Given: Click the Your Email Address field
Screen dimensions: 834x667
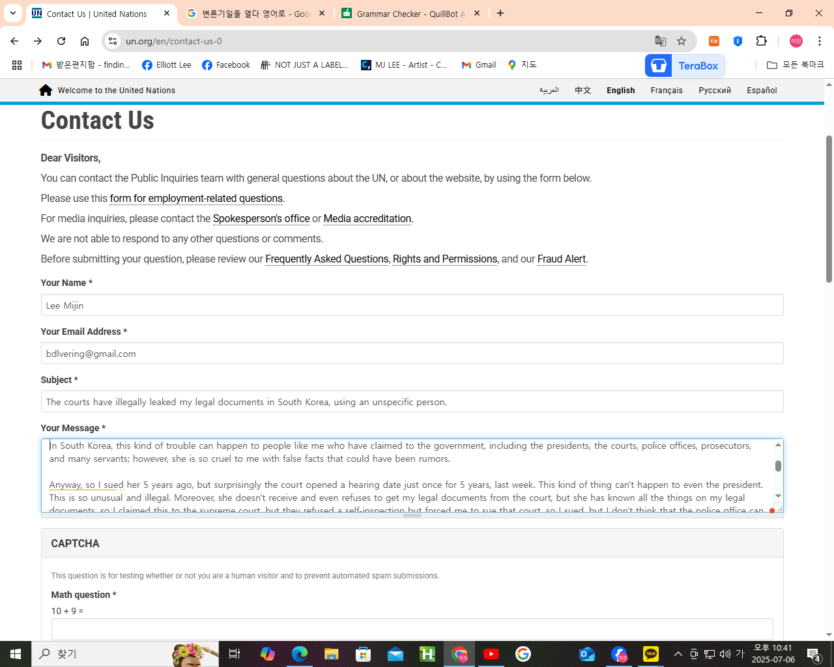Looking at the screenshot, I should (412, 353).
